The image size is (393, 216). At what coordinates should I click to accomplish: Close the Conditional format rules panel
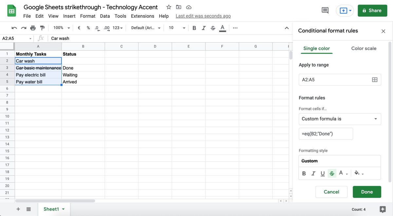point(383,31)
